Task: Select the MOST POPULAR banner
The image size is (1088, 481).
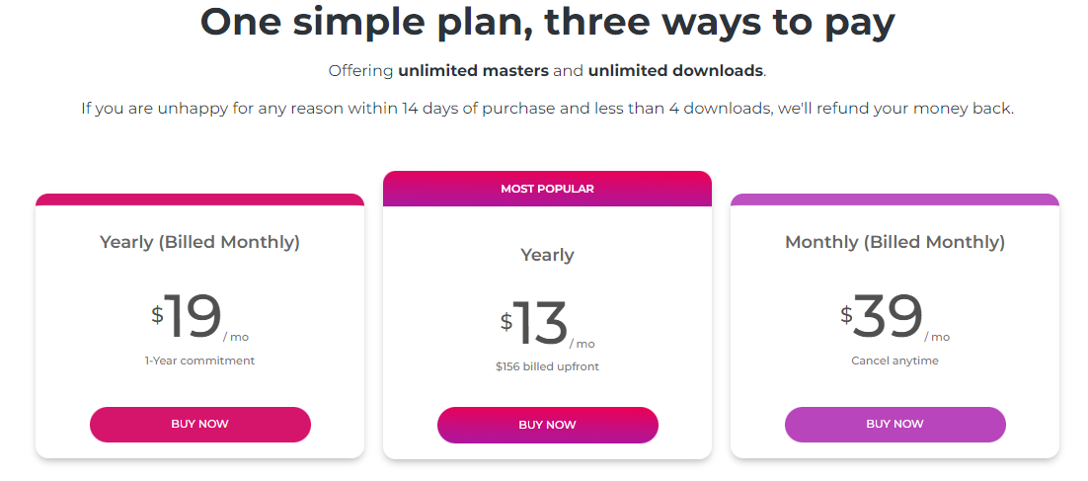Action: pyautogui.click(x=548, y=189)
